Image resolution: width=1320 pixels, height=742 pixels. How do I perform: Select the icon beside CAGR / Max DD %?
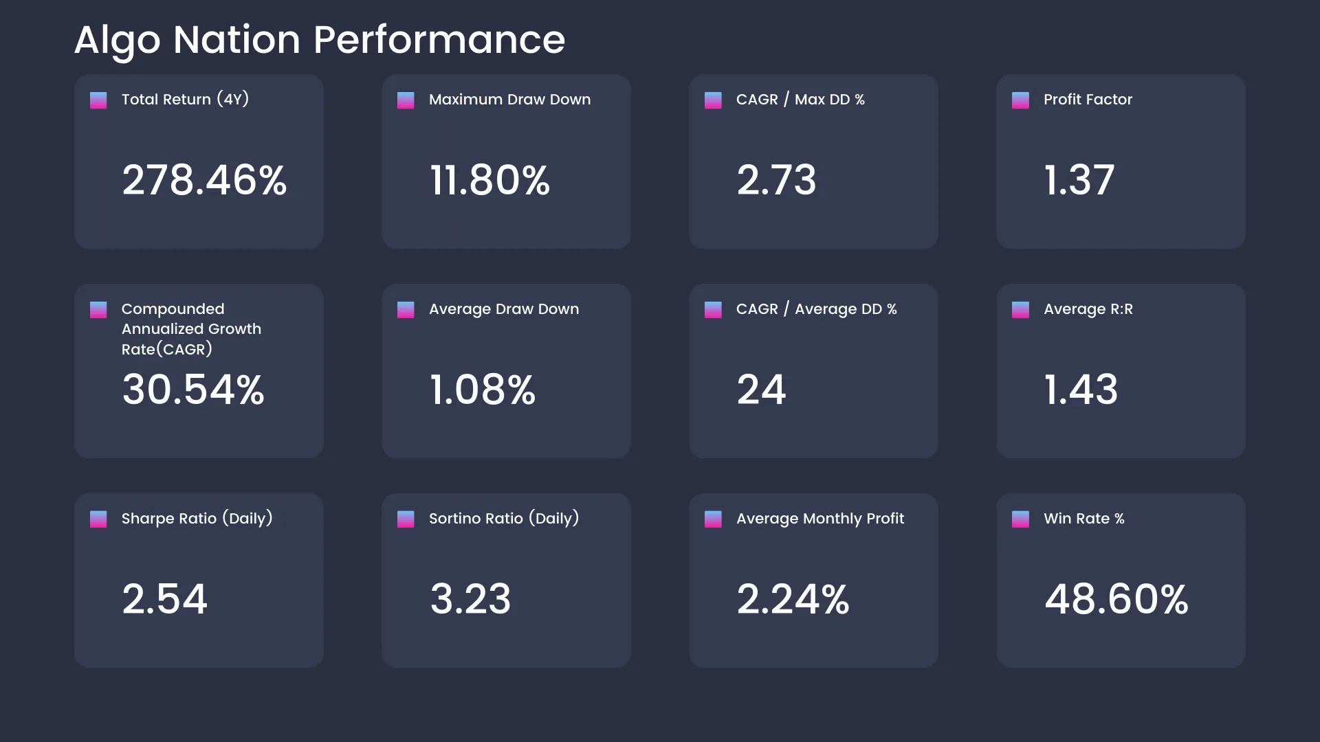click(713, 100)
